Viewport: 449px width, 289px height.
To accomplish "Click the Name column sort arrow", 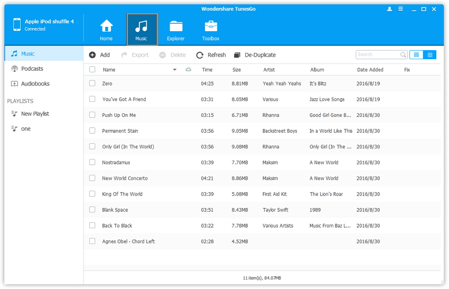I will click(x=175, y=70).
